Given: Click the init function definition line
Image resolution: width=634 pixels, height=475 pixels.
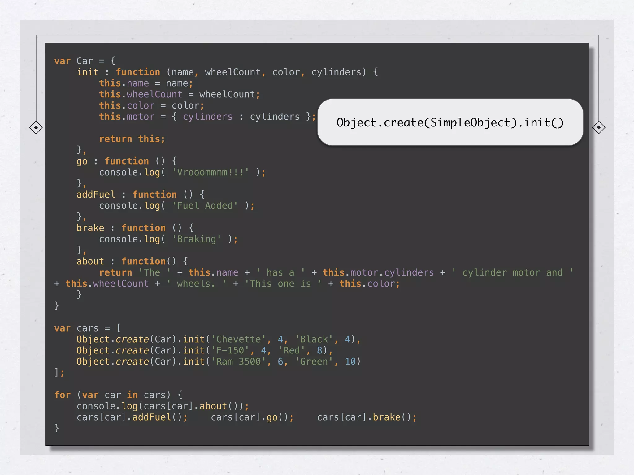Looking at the screenshot, I should tap(227, 72).
